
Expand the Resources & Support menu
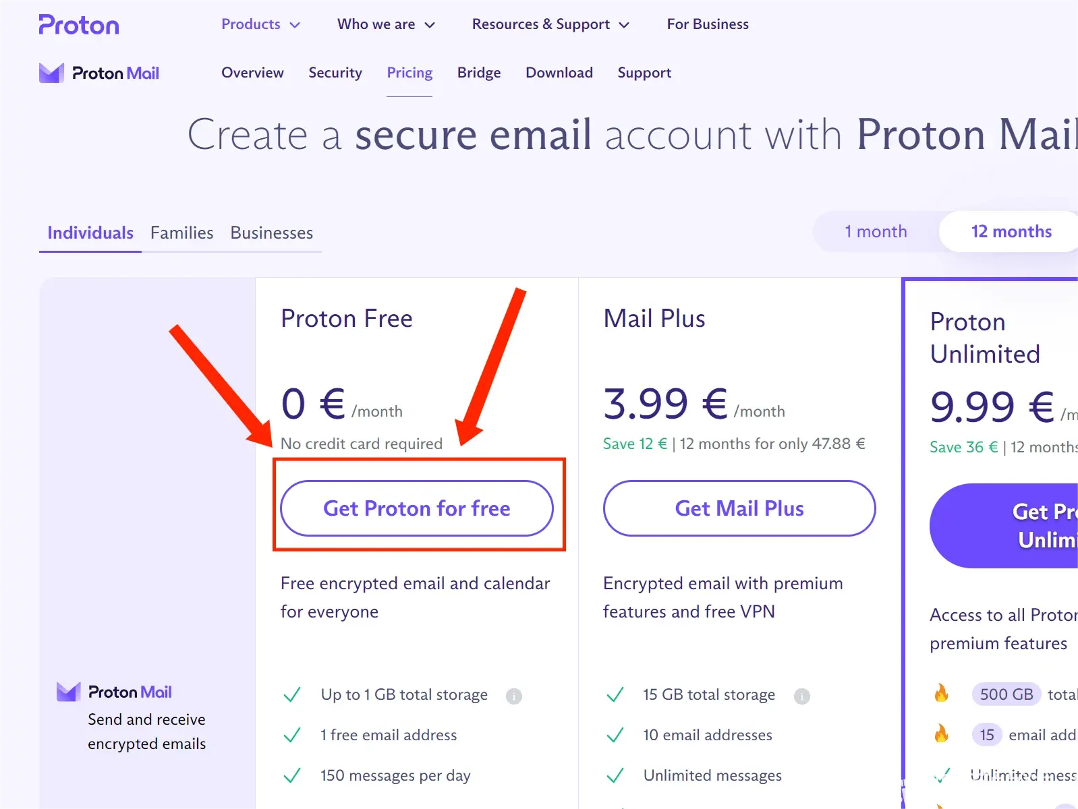550,24
